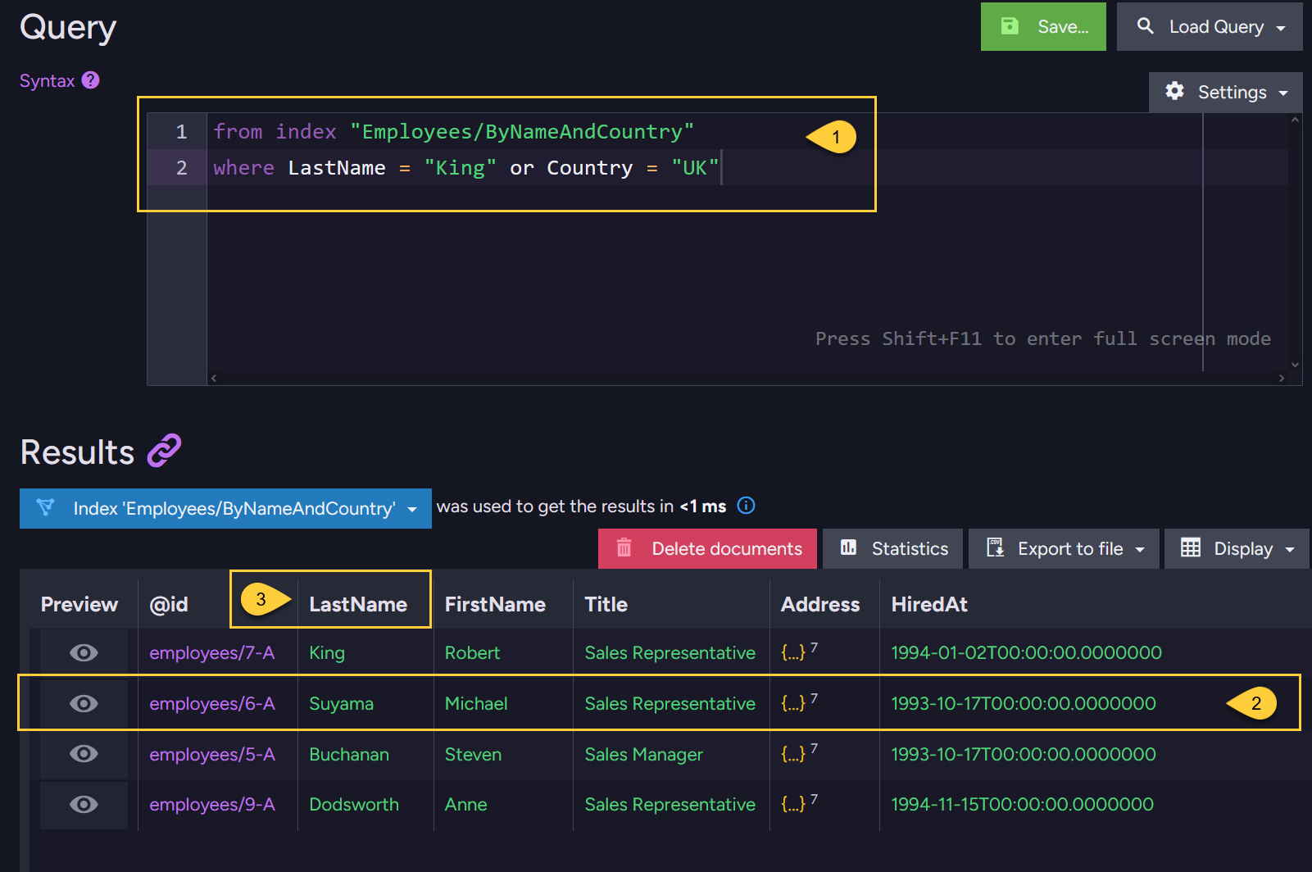Select the 'Robert' FirstName cell

coord(472,652)
